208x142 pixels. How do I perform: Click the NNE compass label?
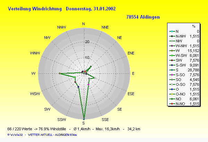(x=105, y=27)
